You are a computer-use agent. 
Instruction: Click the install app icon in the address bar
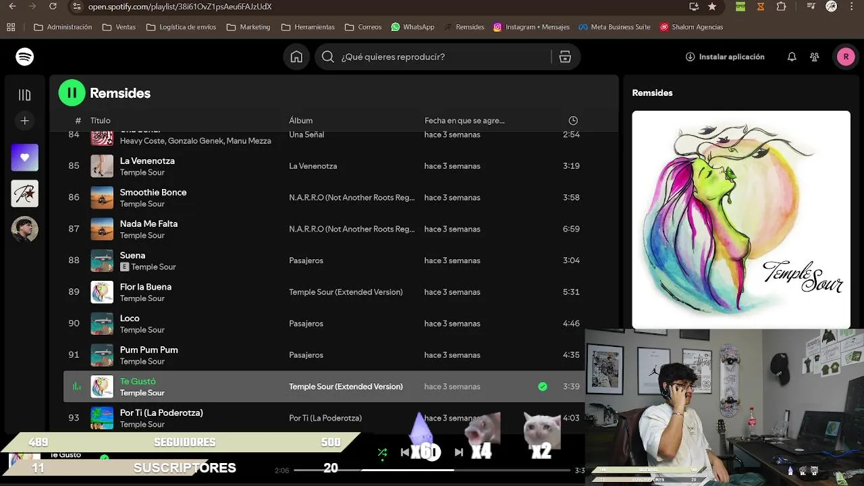pyautogui.click(x=694, y=6)
